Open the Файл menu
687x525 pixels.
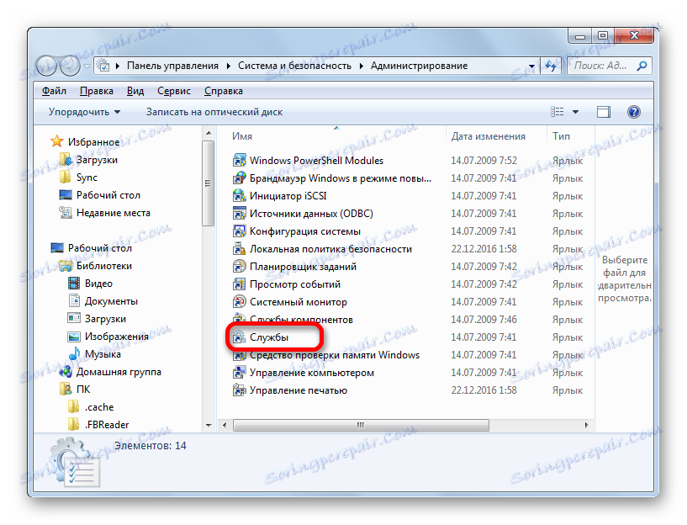click(54, 91)
